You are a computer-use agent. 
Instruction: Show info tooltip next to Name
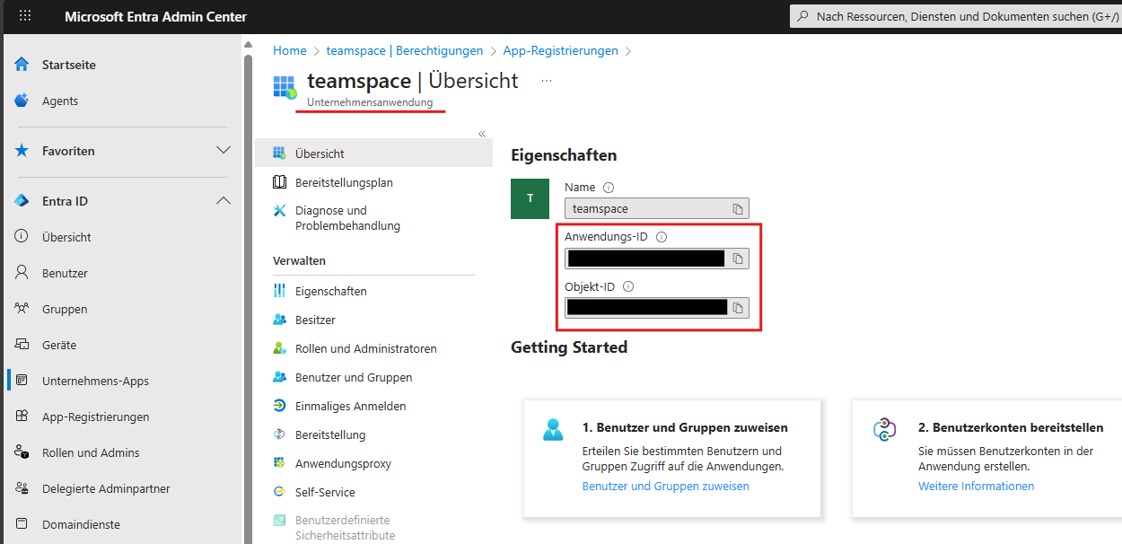click(x=609, y=188)
